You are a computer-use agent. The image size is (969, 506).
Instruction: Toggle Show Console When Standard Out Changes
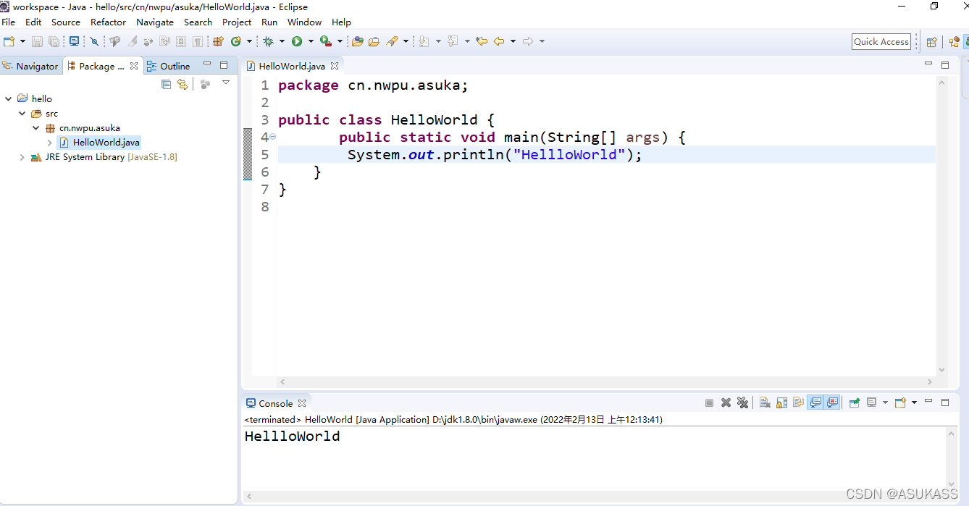815,402
